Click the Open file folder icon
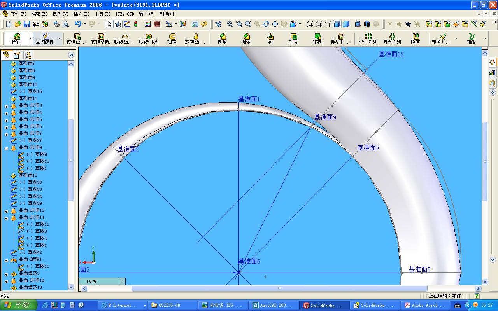This screenshot has height=311, width=498. pyautogui.click(x=18, y=24)
